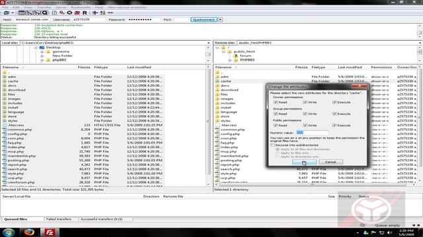Screen dimensions: 423x237
Task: Click the remote forum folder icon in tree
Action: pyautogui.click(x=236, y=55)
